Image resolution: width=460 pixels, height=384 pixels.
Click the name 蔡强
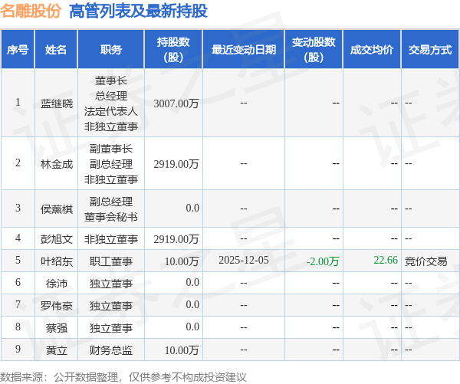point(56,328)
